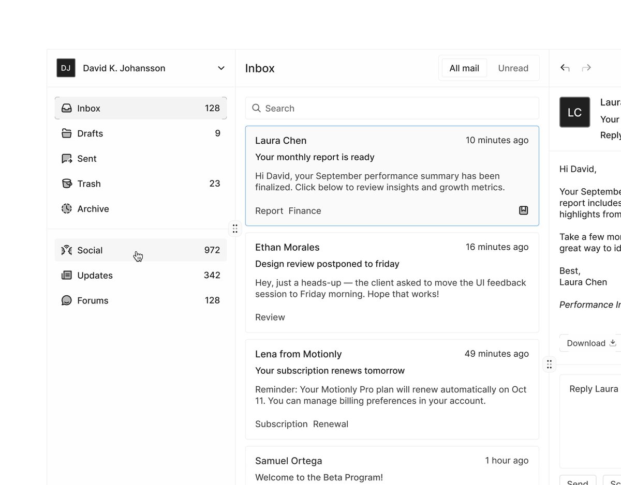This screenshot has width=621, height=485.
Task: Click the Archive clock icon
Action: click(66, 209)
